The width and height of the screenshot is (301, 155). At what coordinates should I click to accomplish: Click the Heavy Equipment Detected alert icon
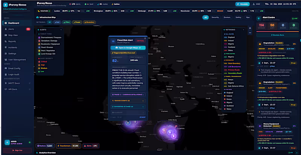click(260, 126)
